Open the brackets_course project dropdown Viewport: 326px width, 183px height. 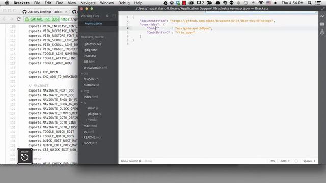(94, 37)
